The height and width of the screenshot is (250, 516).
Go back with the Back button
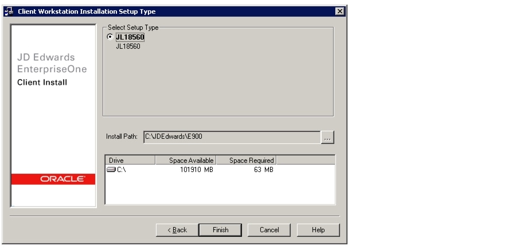(x=177, y=230)
